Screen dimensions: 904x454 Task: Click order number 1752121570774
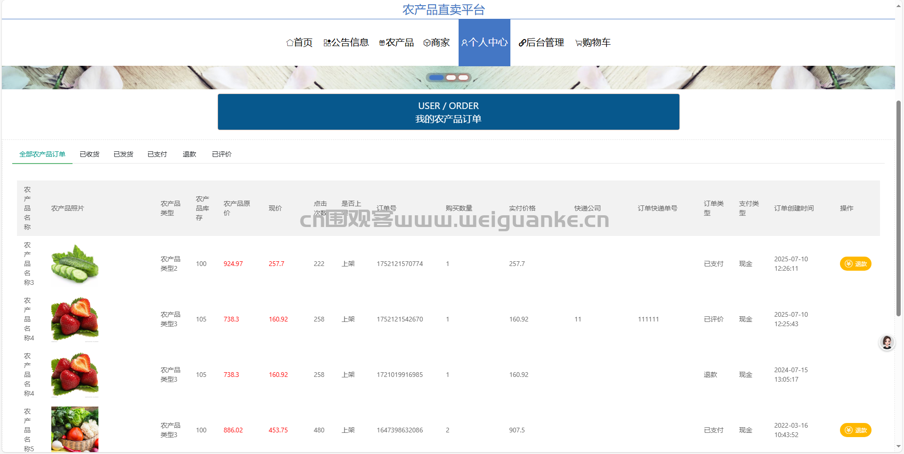400,264
